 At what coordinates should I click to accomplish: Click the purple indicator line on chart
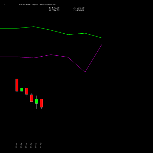pos(51,55)
